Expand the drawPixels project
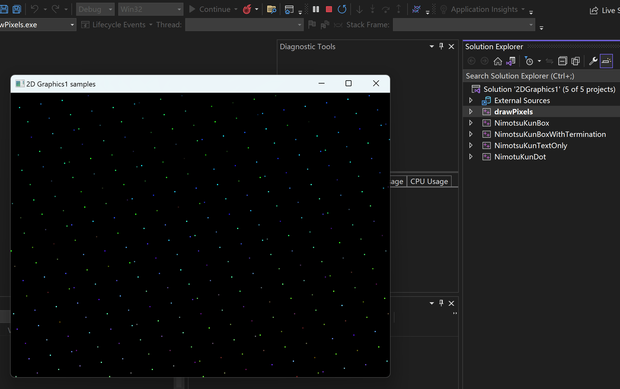This screenshot has height=389, width=620. [471, 112]
